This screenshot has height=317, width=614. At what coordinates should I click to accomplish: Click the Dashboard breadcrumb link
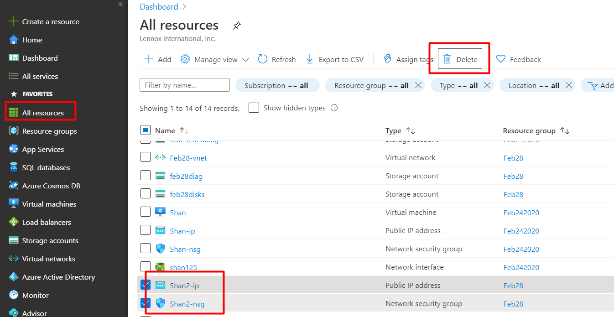pyautogui.click(x=159, y=7)
